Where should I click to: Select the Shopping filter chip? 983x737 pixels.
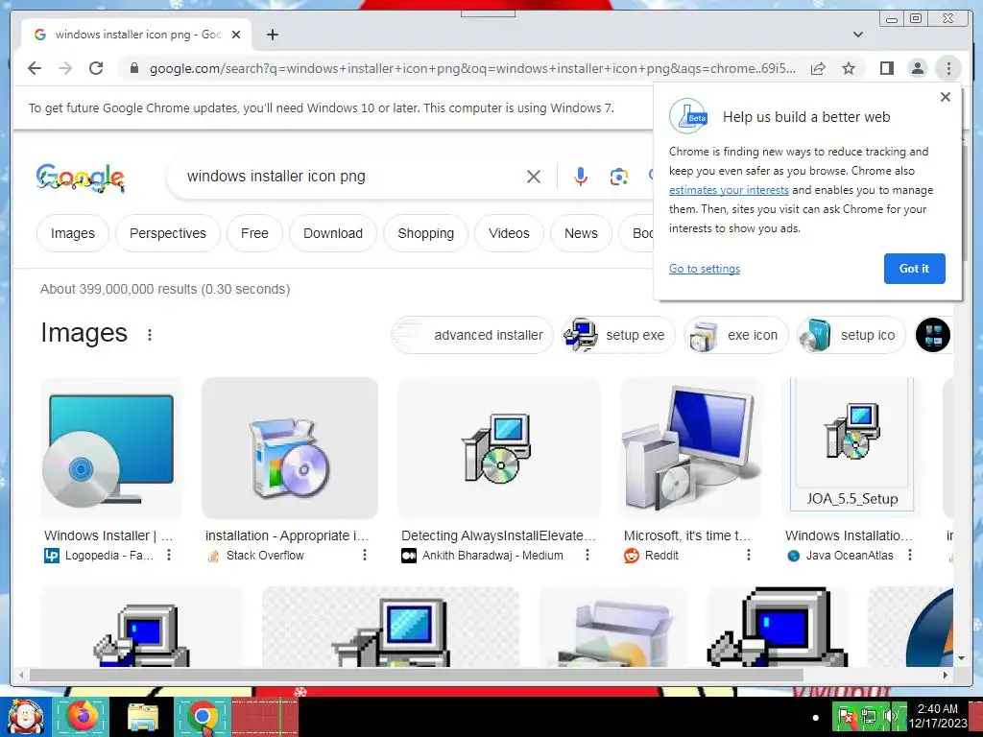click(x=425, y=233)
